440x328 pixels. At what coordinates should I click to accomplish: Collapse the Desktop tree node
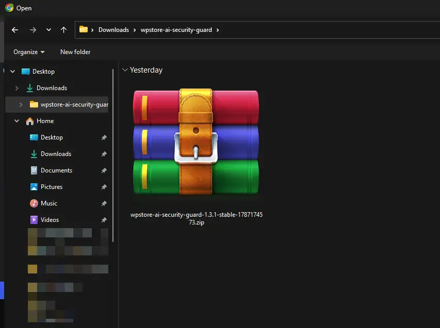pyautogui.click(x=12, y=72)
